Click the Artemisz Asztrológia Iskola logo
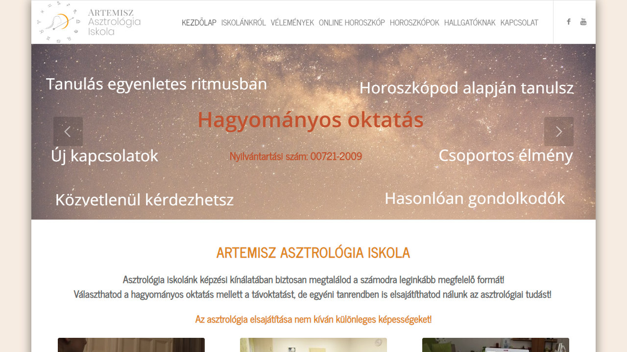 pos(89,22)
